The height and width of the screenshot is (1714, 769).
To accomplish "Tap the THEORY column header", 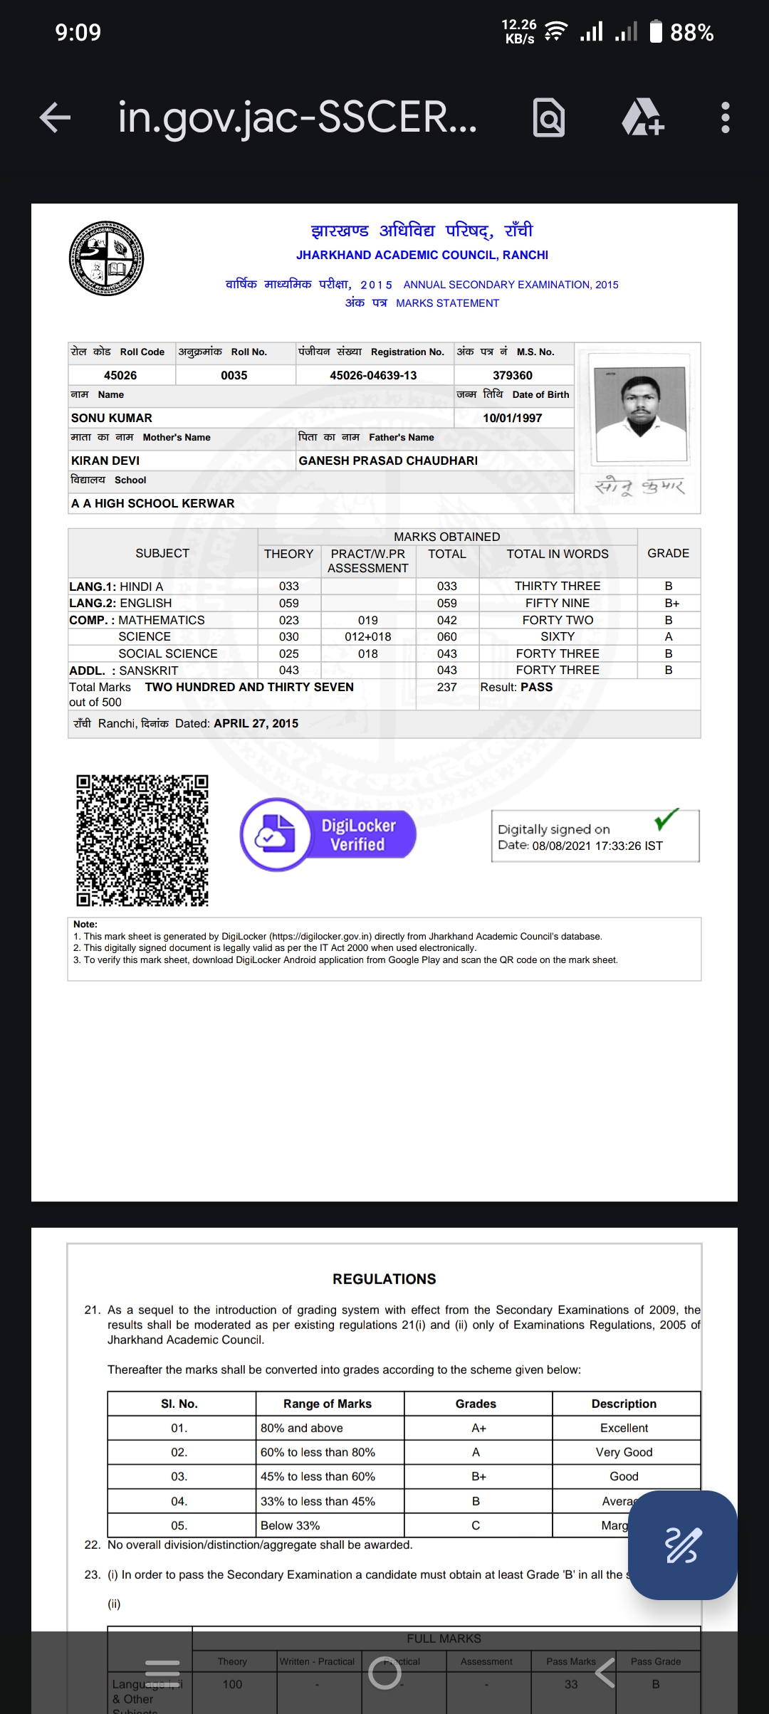I will (x=288, y=554).
